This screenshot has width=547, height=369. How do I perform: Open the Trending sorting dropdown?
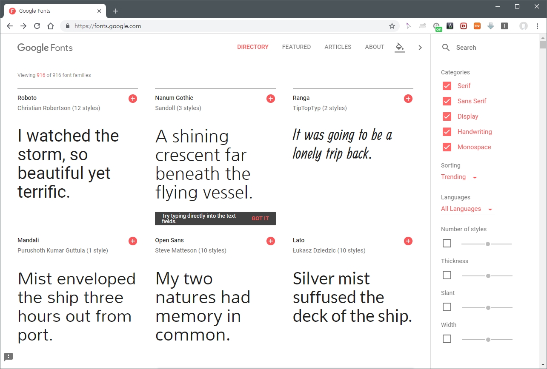point(460,177)
